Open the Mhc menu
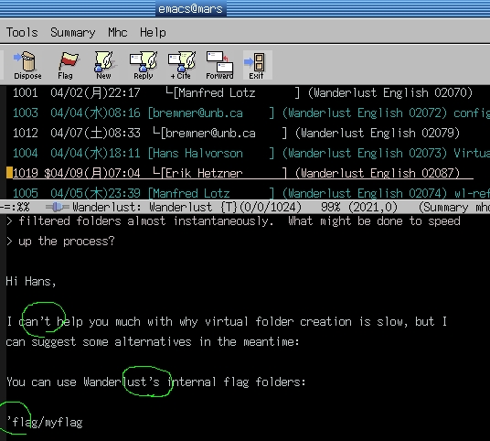Image resolution: width=490 pixels, height=441 pixels. tap(118, 33)
